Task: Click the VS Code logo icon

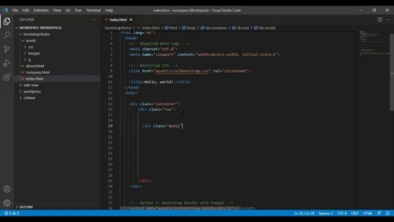Action: 6,10
